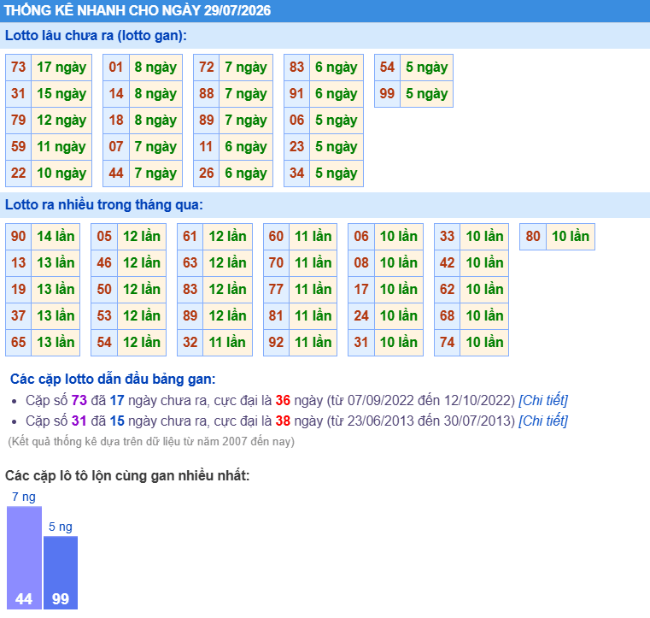Click number 74 in the frequency table
Image resolution: width=650 pixels, height=618 pixels.
[447, 343]
